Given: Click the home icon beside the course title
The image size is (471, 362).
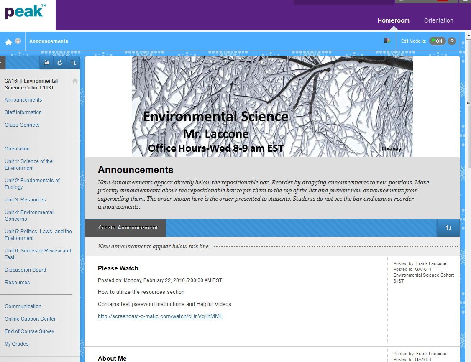Looking at the screenshot, I should (x=74, y=81).
